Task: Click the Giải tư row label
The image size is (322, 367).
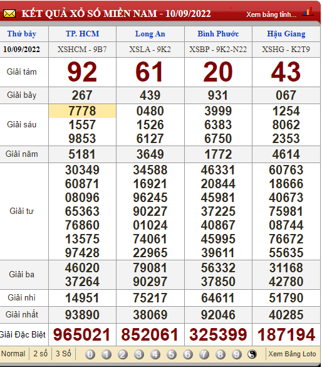Action: tap(21, 211)
